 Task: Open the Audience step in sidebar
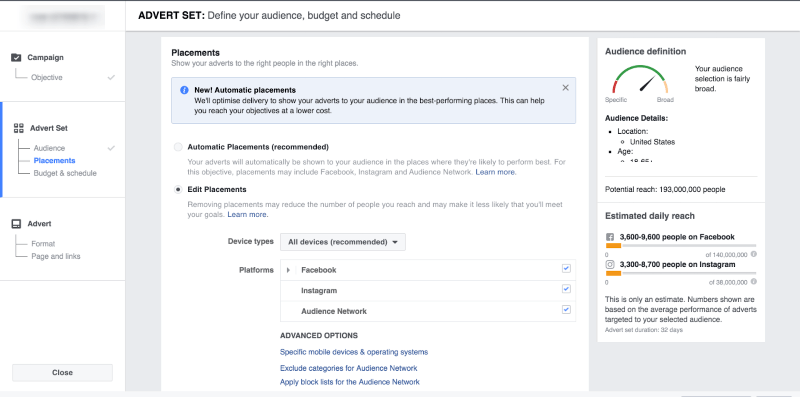coord(49,148)
